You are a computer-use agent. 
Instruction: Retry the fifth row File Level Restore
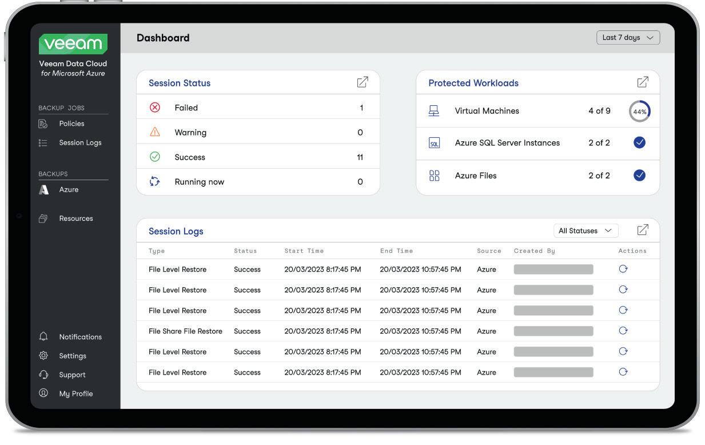pyautogui.click(x=623, y=351)
